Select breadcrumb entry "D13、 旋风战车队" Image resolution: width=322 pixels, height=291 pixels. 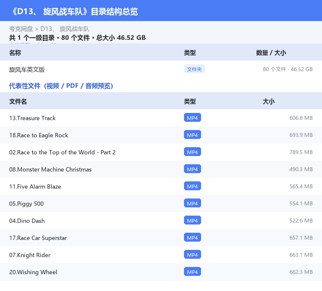pos(65,29)
